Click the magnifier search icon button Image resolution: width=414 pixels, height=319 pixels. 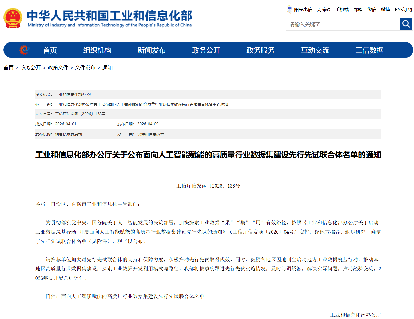406,24
